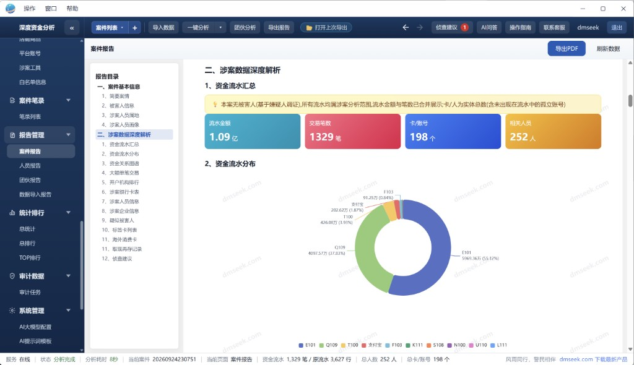The height and width of the screenshot is (365, 634).
Task: Open dmseek.com 下载最新产品 link
Action: point(593,359)
